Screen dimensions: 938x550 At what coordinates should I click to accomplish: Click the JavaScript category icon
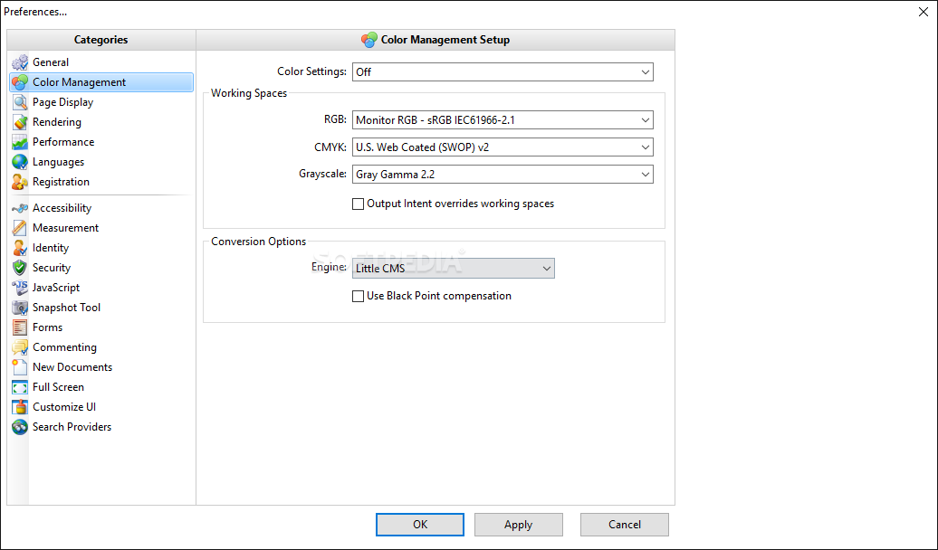pyautogui.click(x=20, y=288)
